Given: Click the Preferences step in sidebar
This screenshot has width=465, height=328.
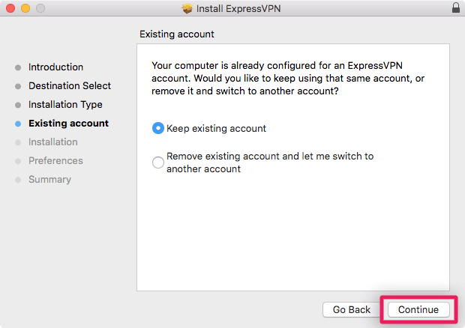Looking at the screenshot, I should [x=55, y=161].
